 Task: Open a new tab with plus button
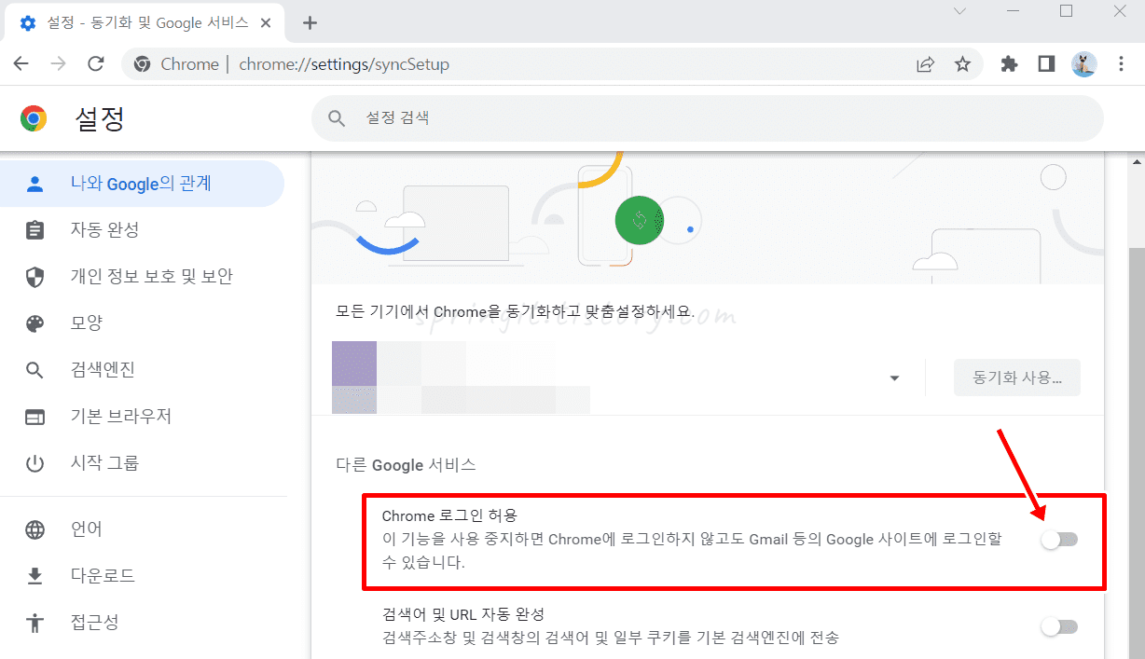(x=310, y=22)
